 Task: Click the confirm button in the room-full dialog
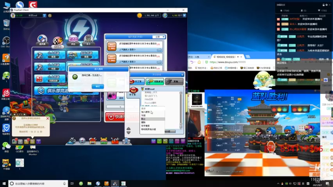(98, 86)
